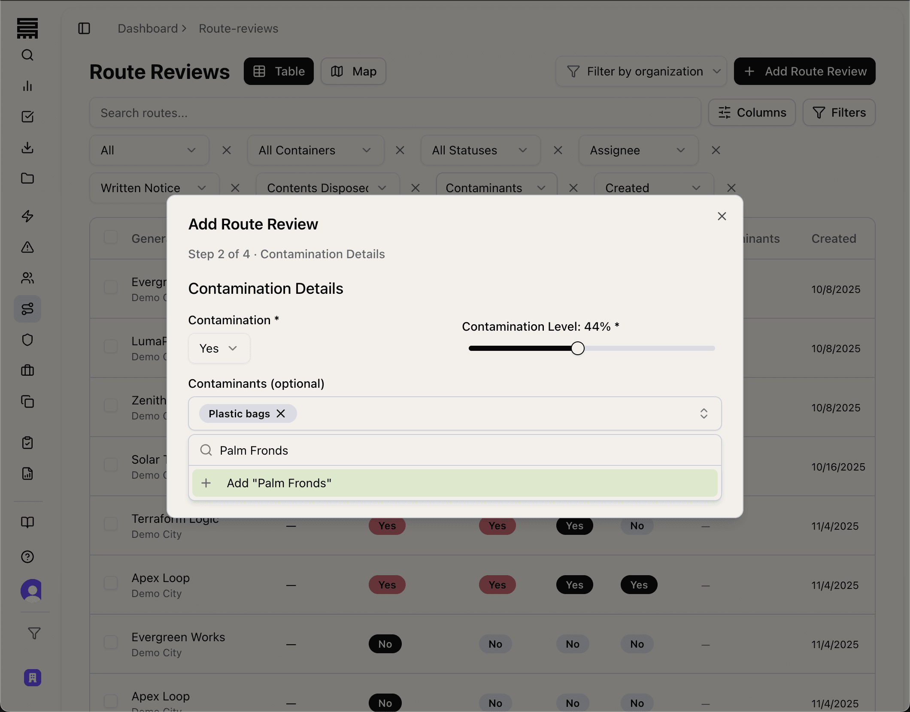Viewport: 910px width, 712px height.
Task: Open the lightning bolt sidebar icon
Action: coord(27,216)
